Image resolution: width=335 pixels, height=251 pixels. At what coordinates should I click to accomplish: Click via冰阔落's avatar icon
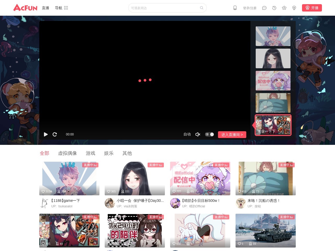(x=110, y=203)
